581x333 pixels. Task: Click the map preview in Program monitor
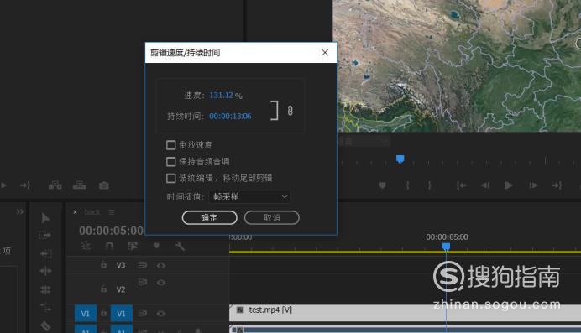(457, 65)
